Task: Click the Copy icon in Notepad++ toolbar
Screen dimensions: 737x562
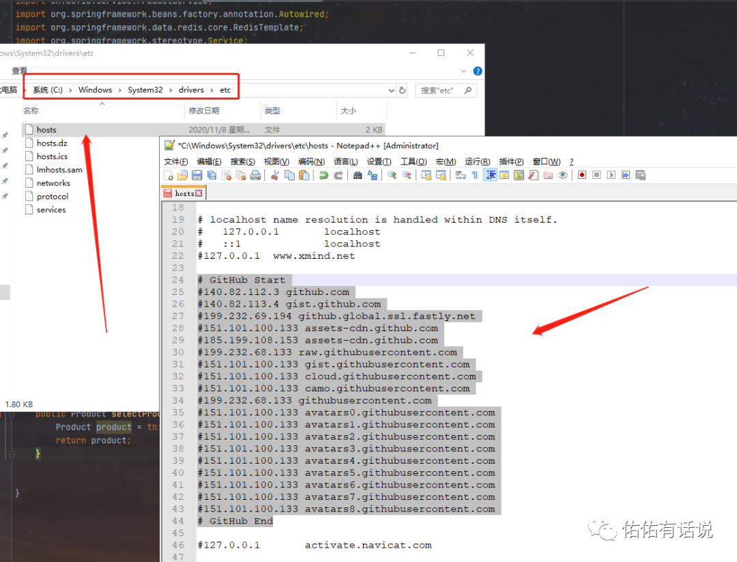Action: coord(289,175)
